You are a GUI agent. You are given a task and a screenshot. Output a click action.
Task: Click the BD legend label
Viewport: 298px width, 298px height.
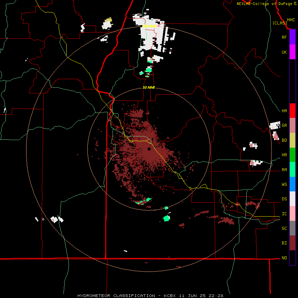(284, 140)
